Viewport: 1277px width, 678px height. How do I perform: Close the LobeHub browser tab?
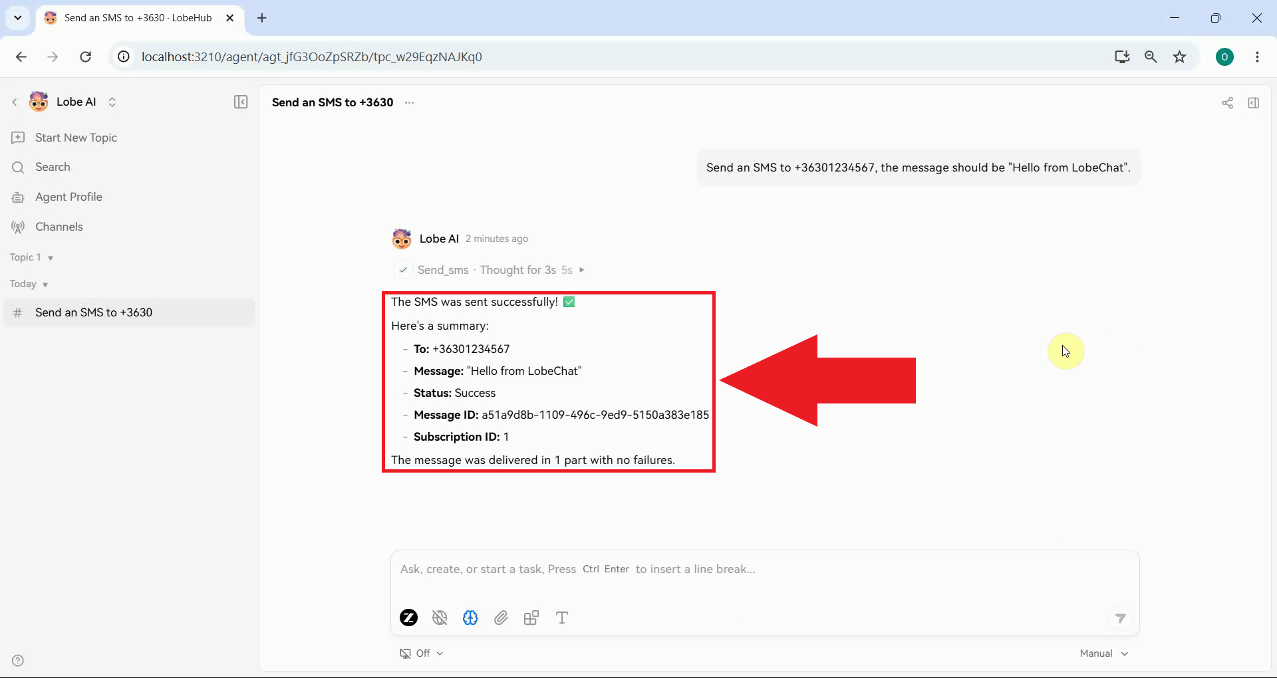[x=230, y=18]
